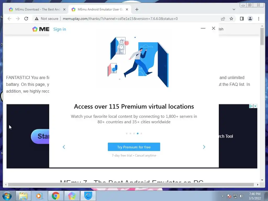Open the MEmu taskbar icon

pyautogui.click(x=72, y=196)
